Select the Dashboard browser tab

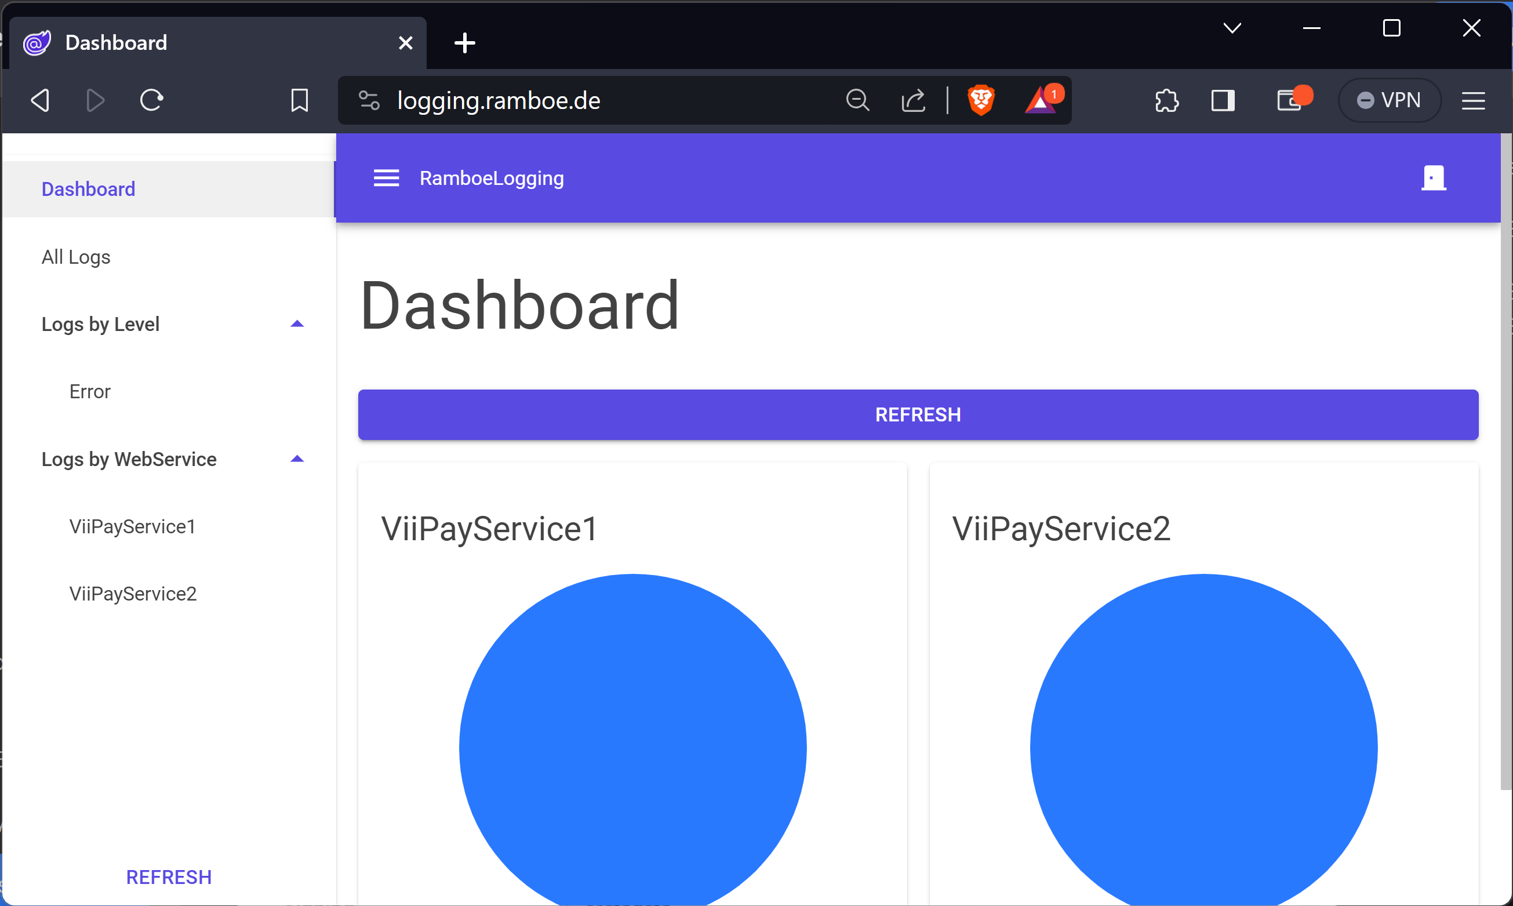tap(217, 43)
